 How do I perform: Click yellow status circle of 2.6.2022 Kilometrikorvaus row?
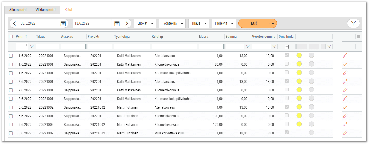click(299, 90)
